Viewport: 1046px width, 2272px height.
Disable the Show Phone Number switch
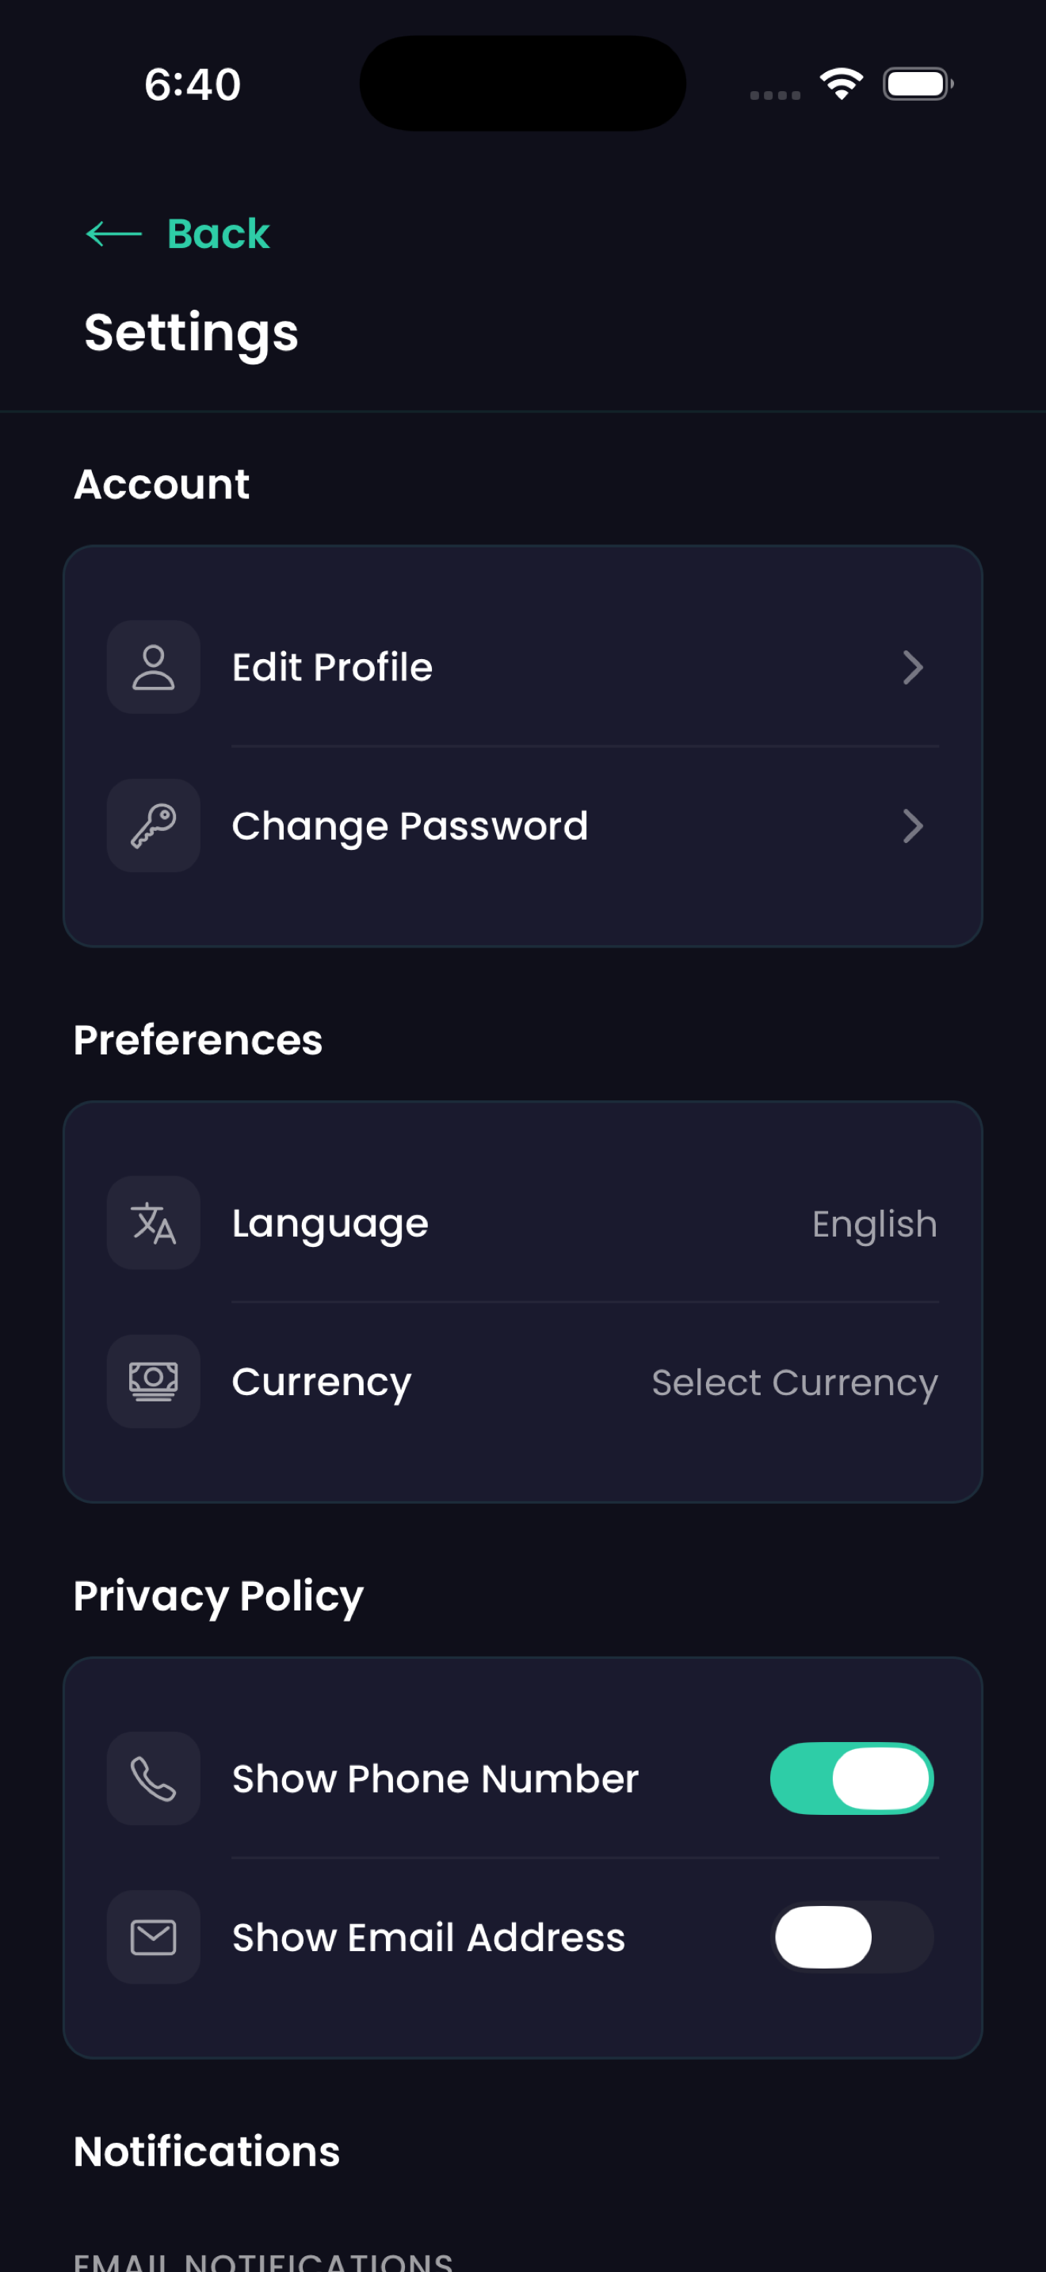[x=852, y=1778]
